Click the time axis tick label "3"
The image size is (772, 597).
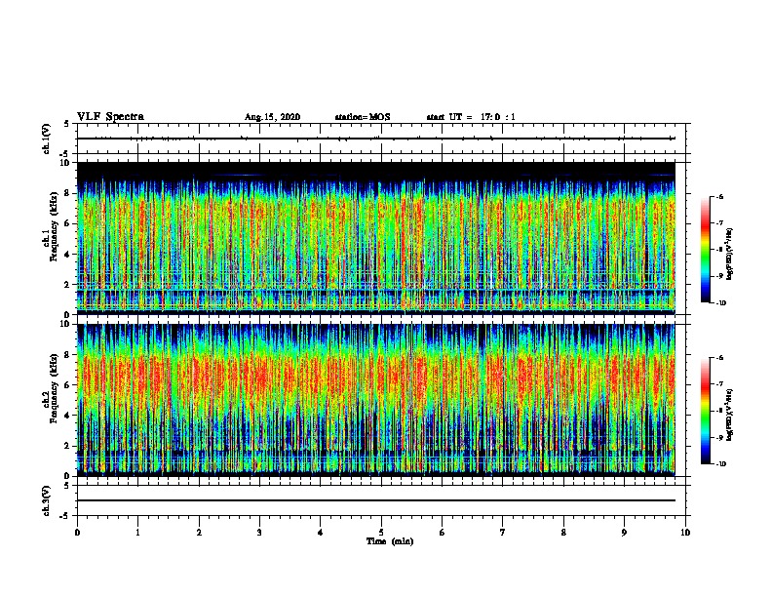click(x=259, y=533)
